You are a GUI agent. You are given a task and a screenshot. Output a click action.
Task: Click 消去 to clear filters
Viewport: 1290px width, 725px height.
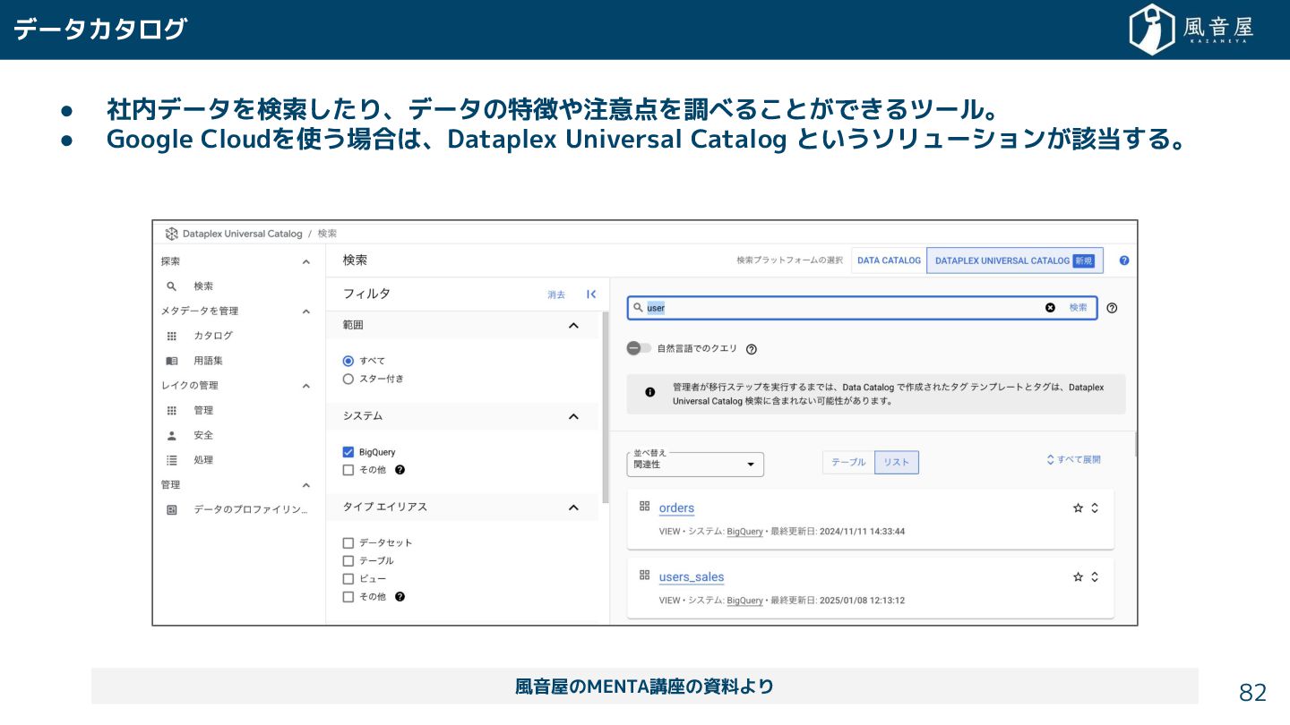(x=556, y=294)
